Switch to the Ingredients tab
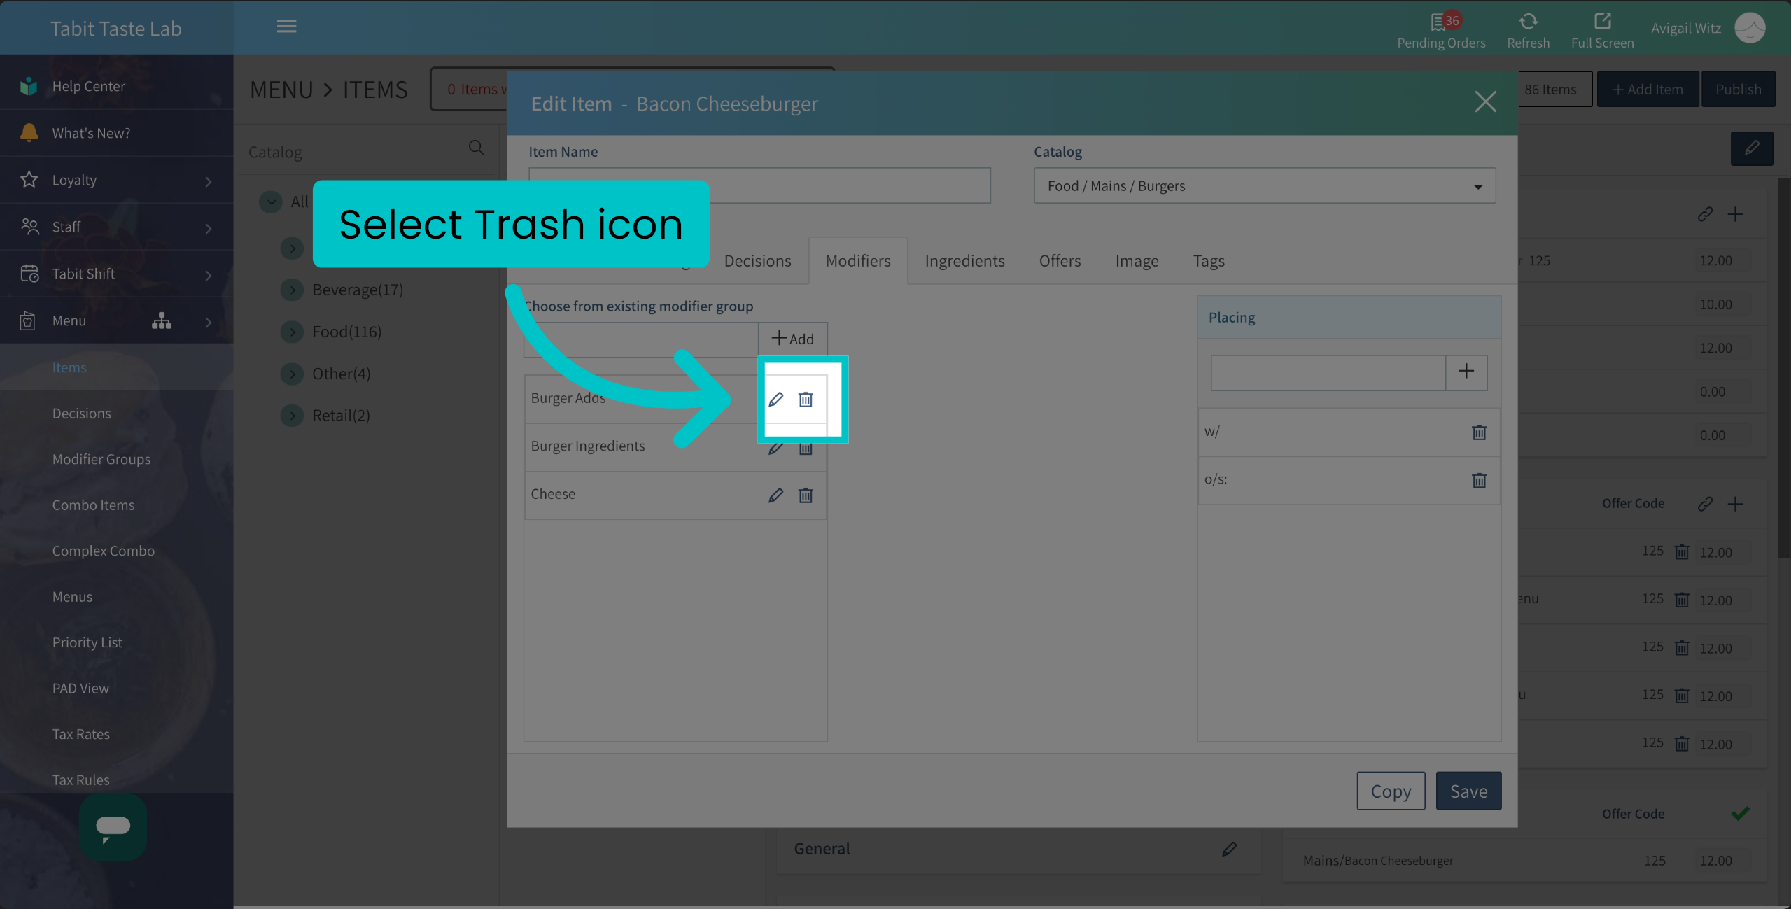This screenshot has height=909, width=1791. click(x=964, y=261)
